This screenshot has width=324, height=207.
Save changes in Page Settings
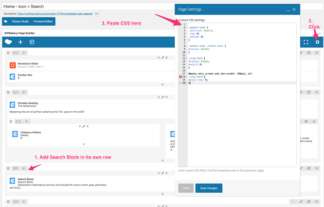pyautogui.click(x=208, y=188)
